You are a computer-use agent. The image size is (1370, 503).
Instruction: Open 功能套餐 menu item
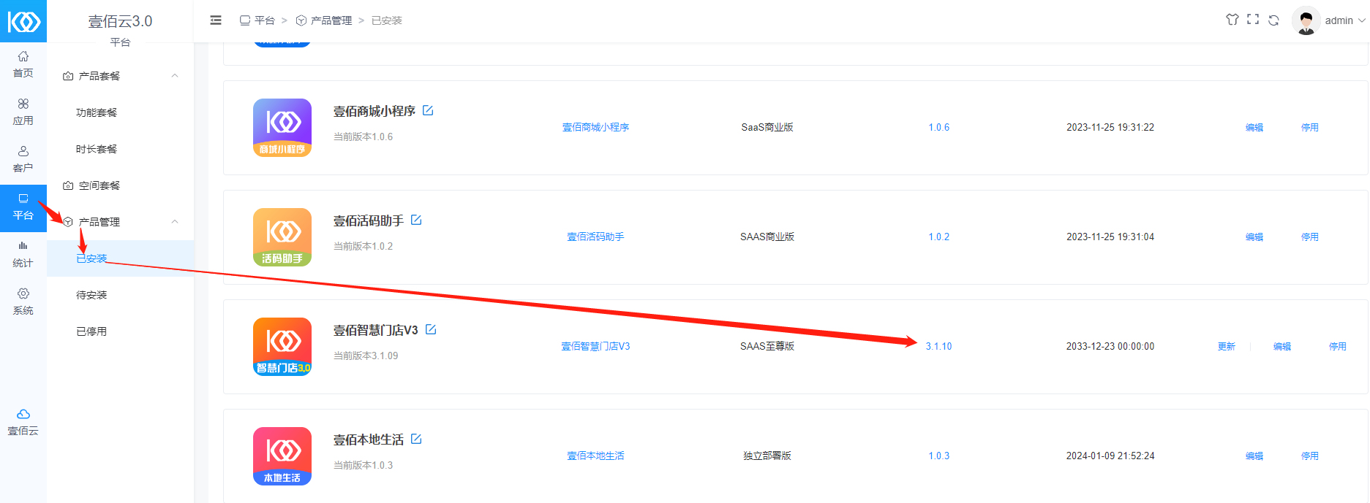97,112
